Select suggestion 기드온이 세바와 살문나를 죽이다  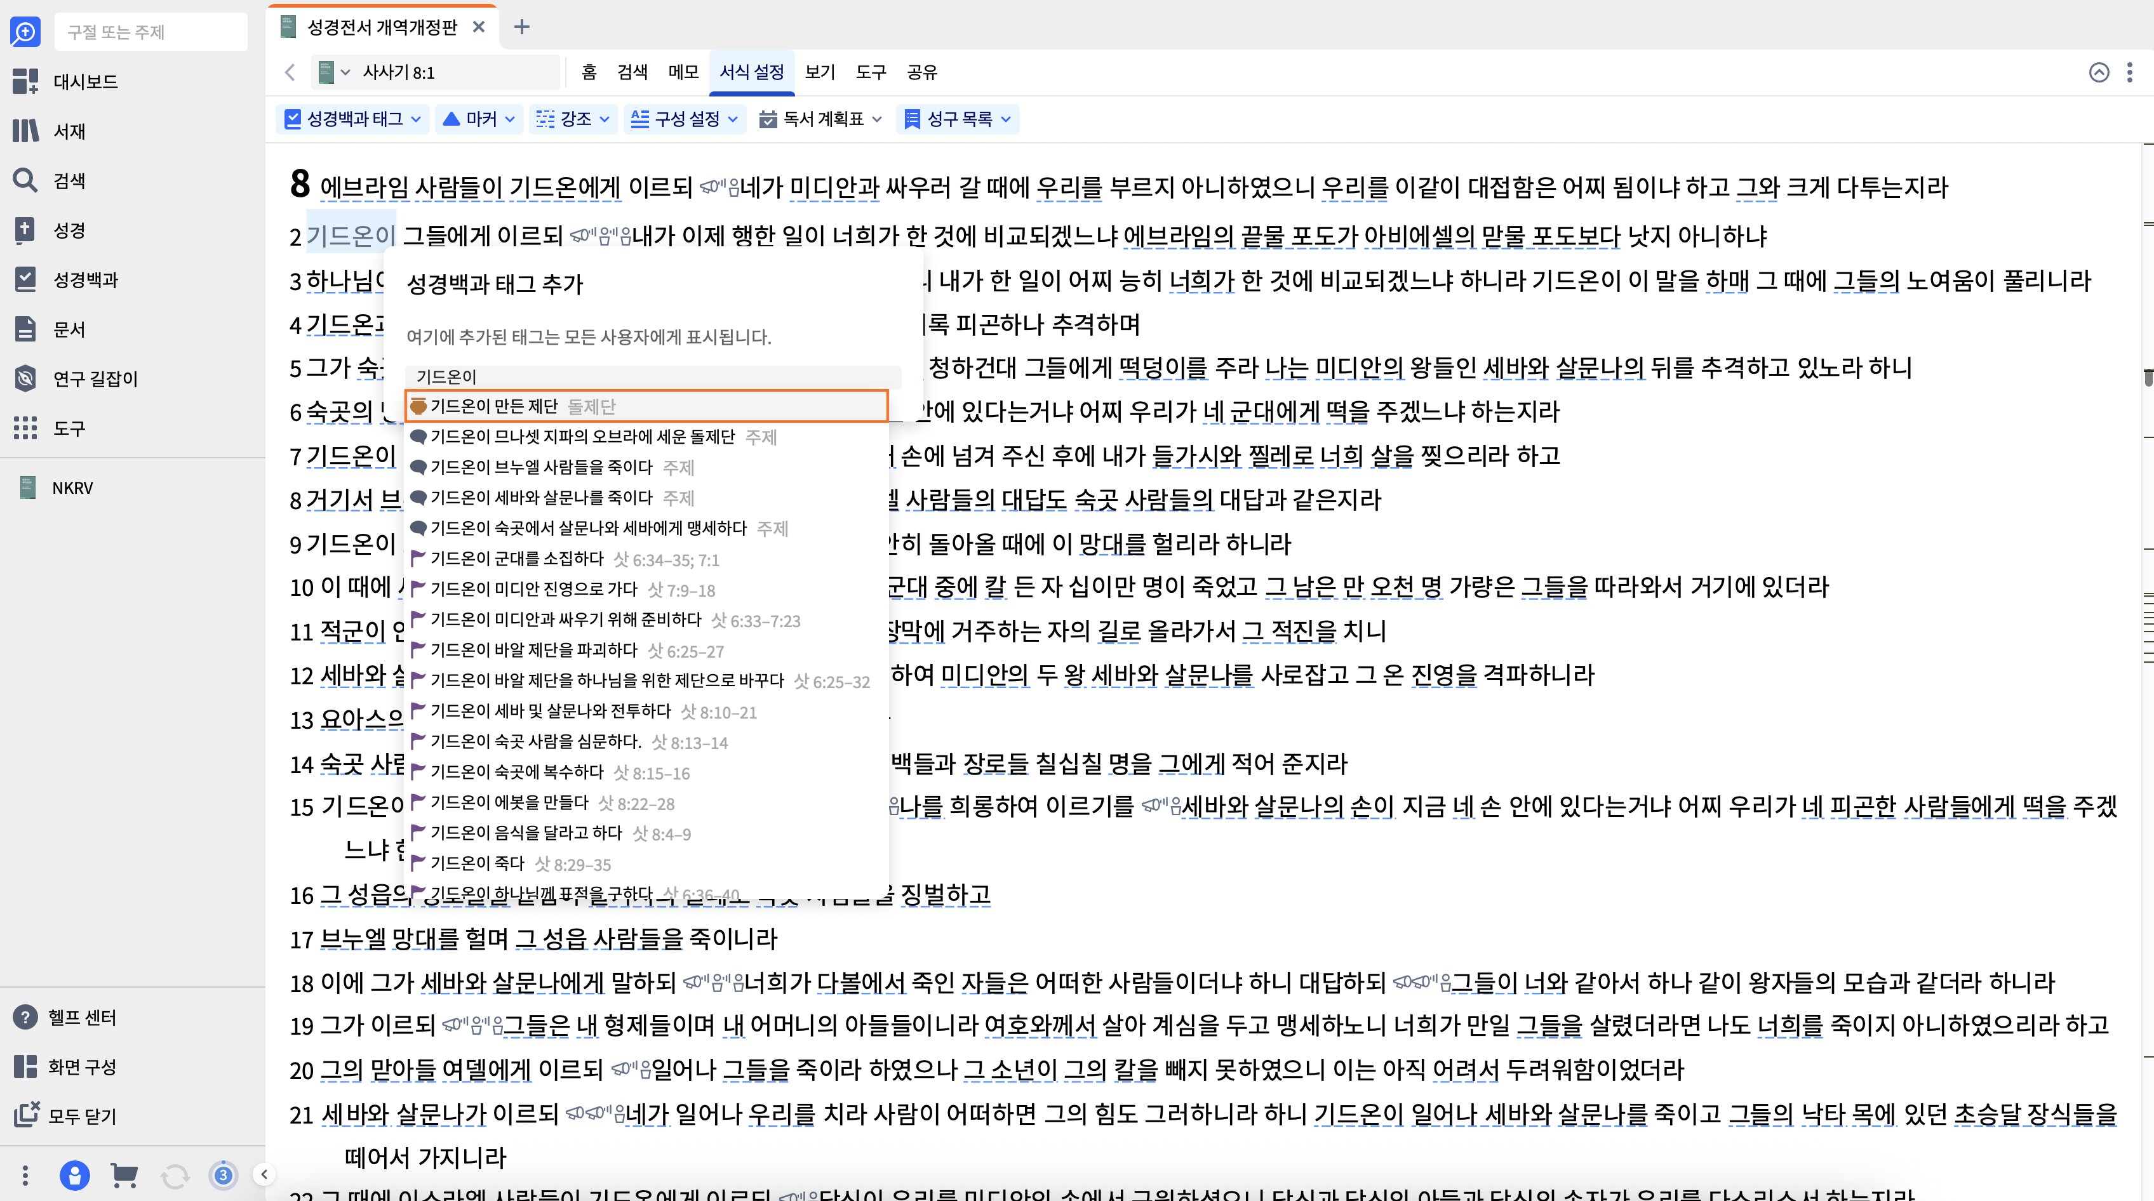(x=646, y=497)
